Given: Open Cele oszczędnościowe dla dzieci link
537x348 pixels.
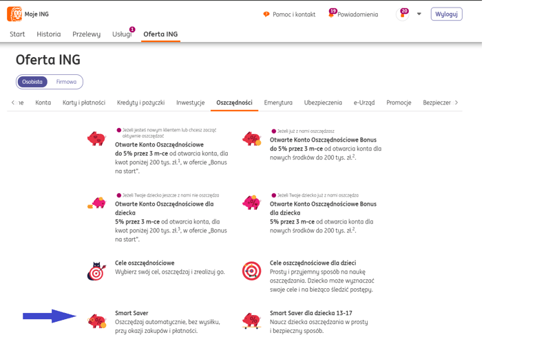Looking at the screenshot, I should pyautogui.click(x=313, y=263).
